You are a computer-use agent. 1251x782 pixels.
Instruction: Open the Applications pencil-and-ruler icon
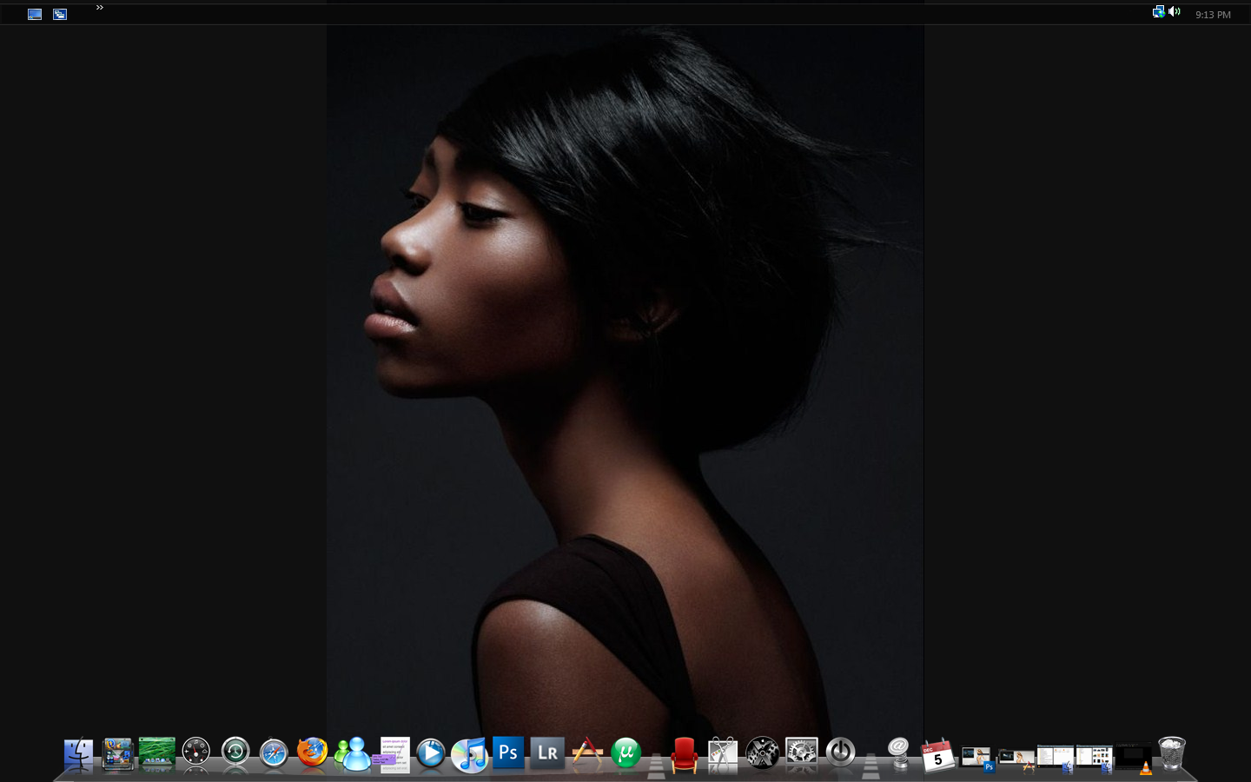(x=587, y=753)
